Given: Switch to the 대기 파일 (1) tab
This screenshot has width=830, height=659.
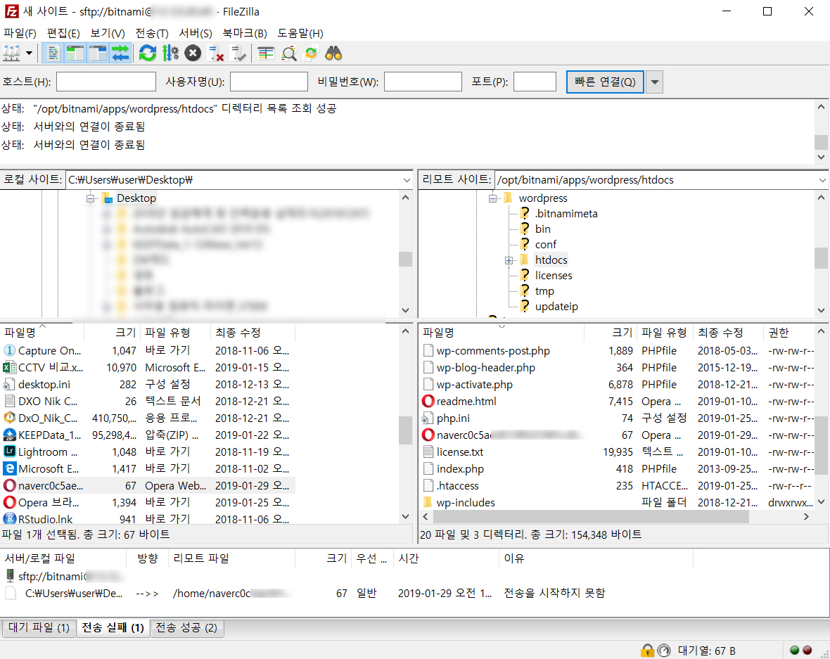Looking at the screenshot, I should [x=39, y=628].
